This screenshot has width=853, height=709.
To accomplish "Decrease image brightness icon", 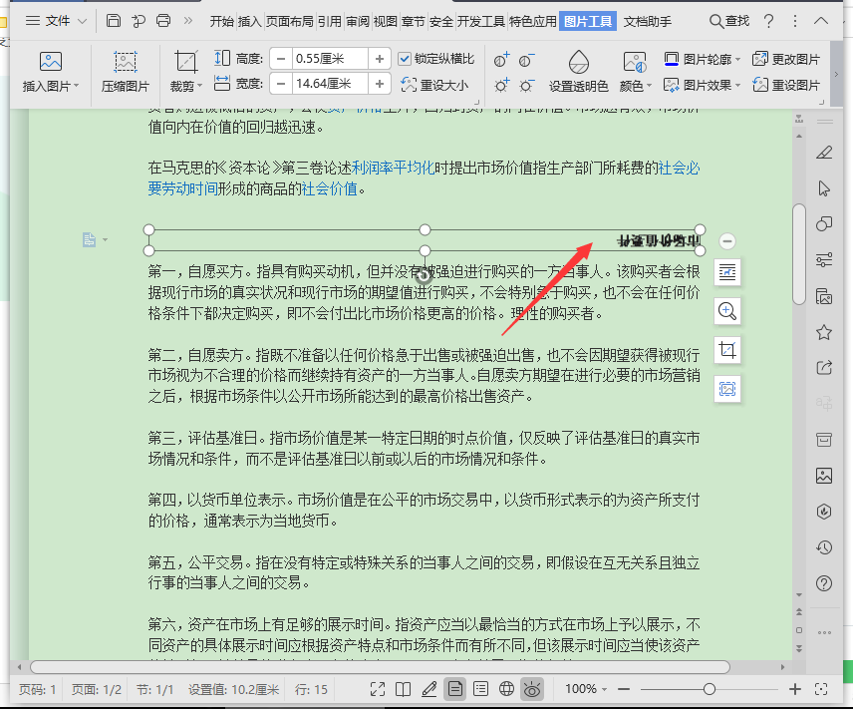I will pos(526,86).
